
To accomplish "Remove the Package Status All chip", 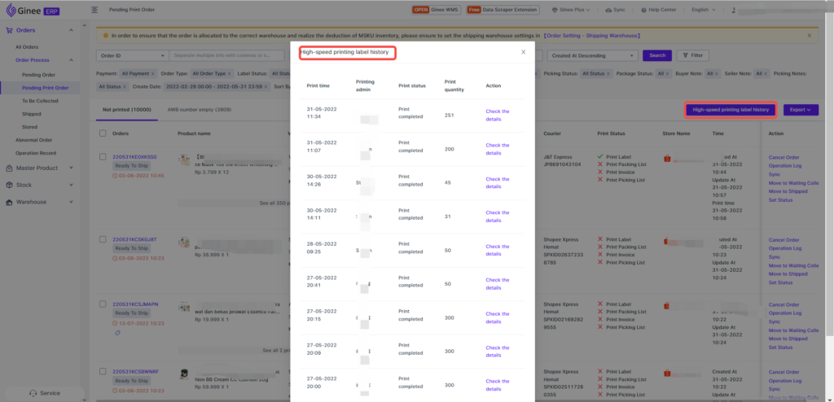I will [669, 73].
